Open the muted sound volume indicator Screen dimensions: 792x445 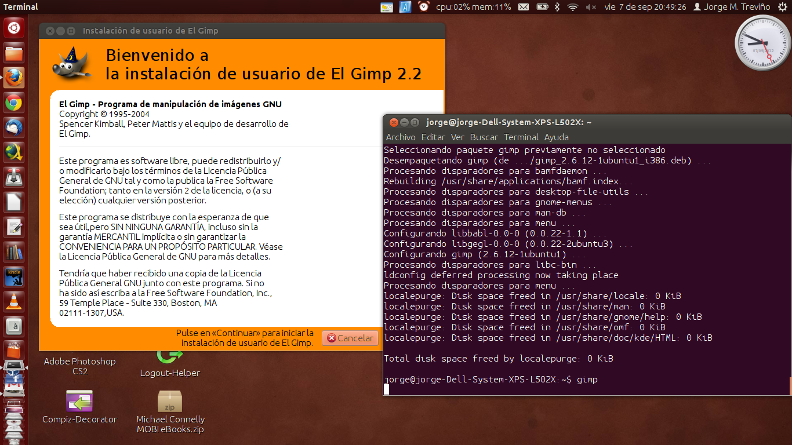tap(591, 7)
